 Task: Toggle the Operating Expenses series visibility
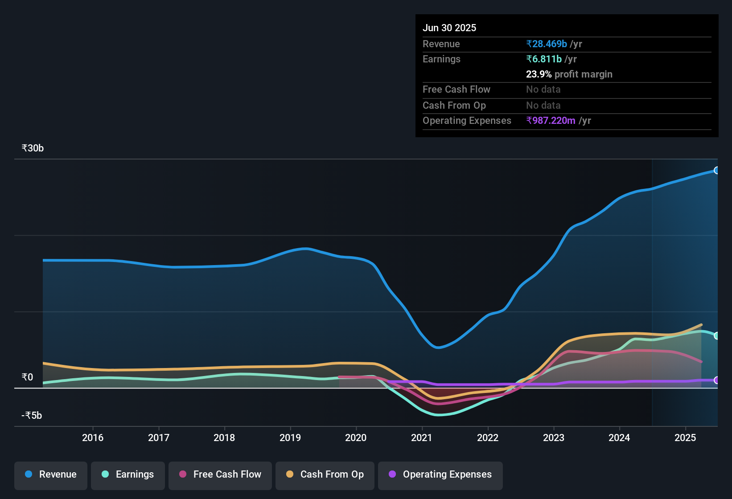(440, 474)
